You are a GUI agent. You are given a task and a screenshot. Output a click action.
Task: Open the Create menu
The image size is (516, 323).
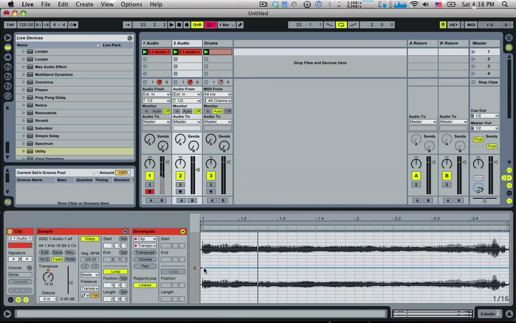point(84,4)
